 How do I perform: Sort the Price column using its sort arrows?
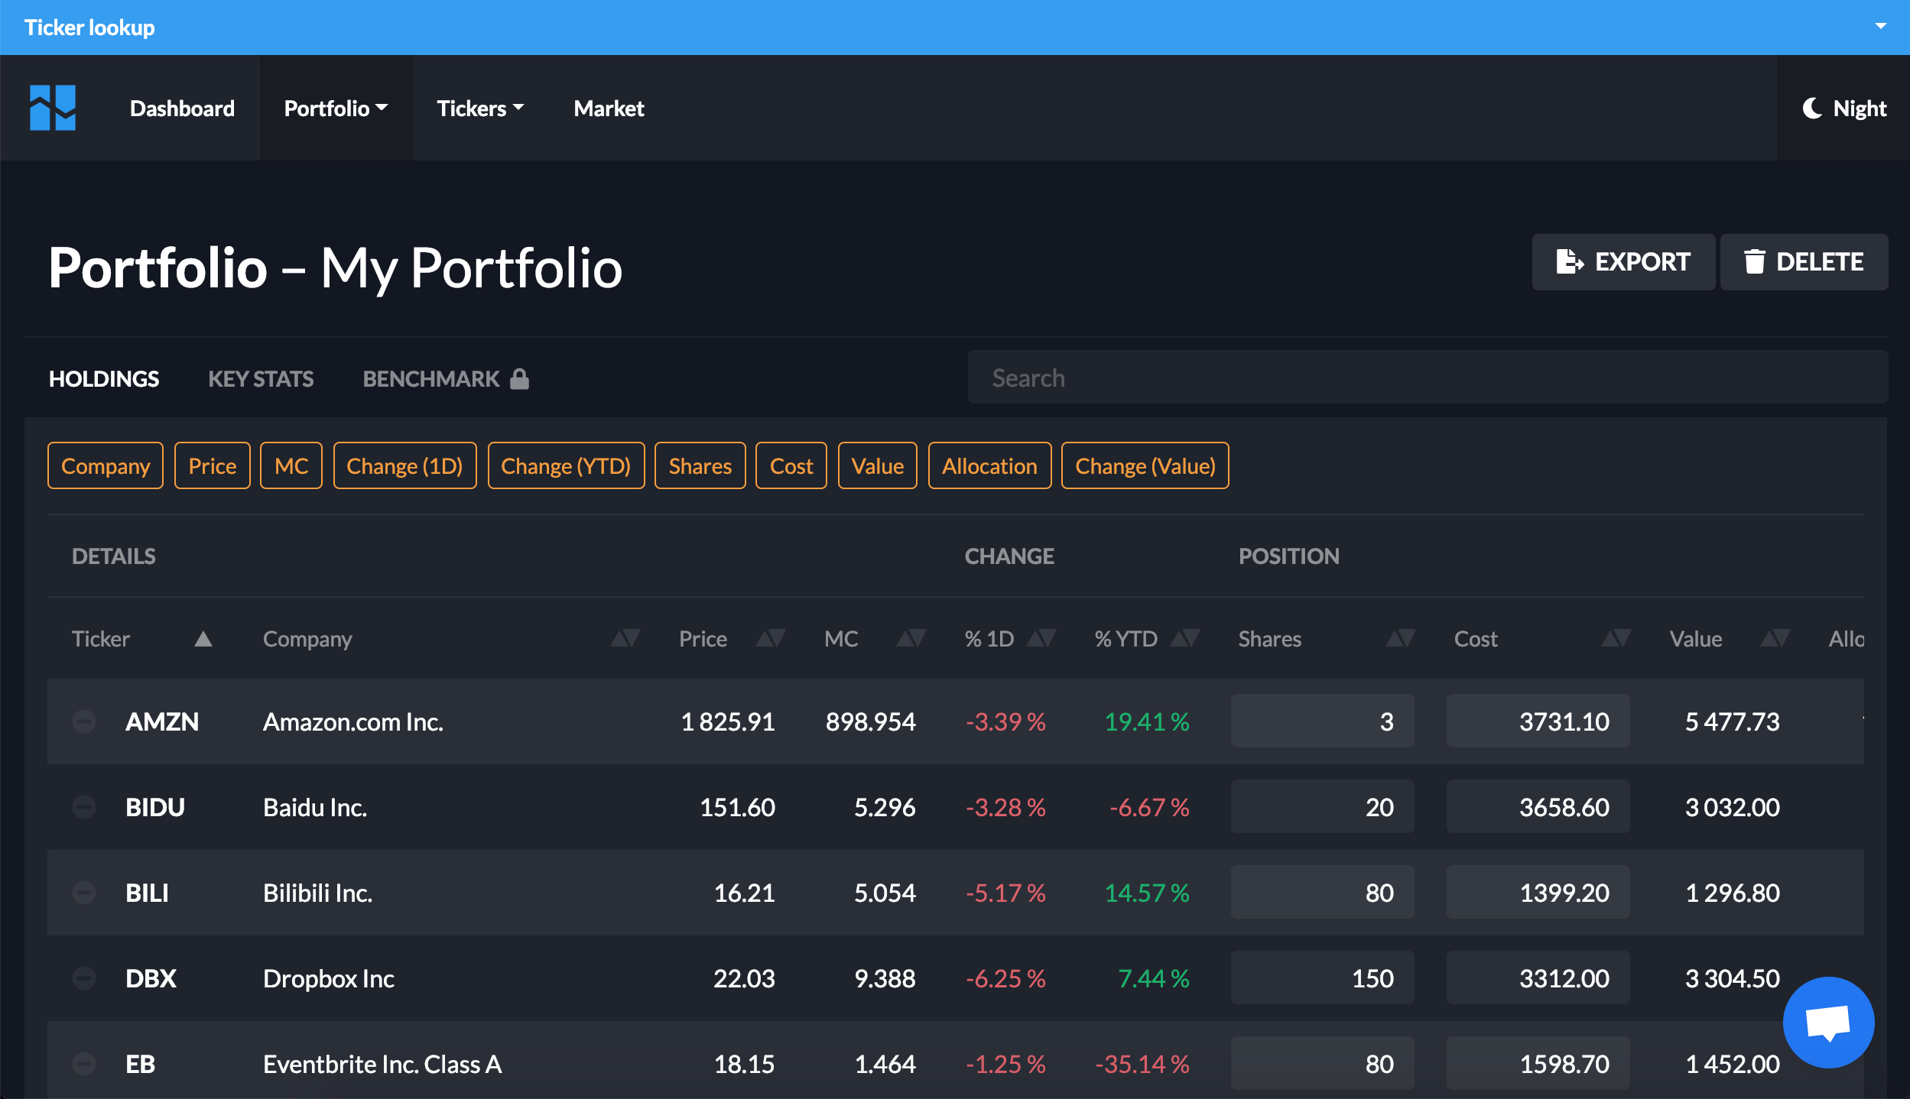tap(770, 638)
